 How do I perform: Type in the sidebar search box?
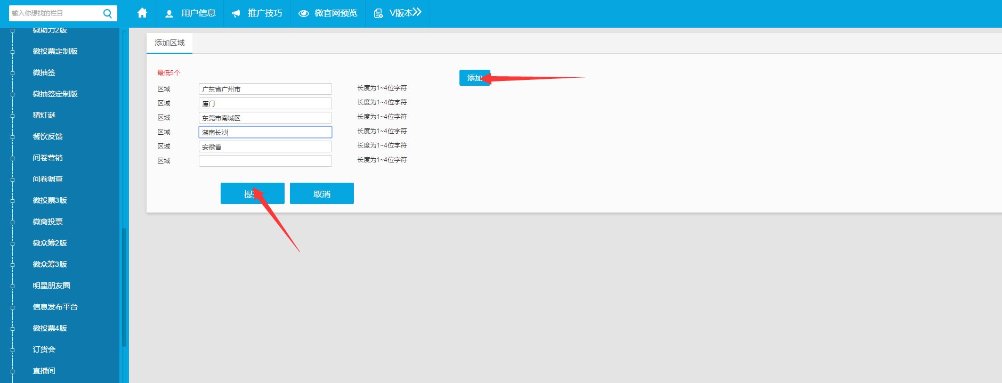coord(53,13)
